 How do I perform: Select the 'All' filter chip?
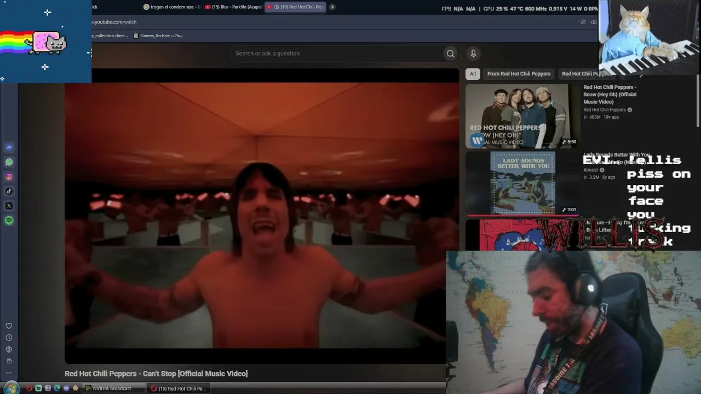click(x=473, y=74)
